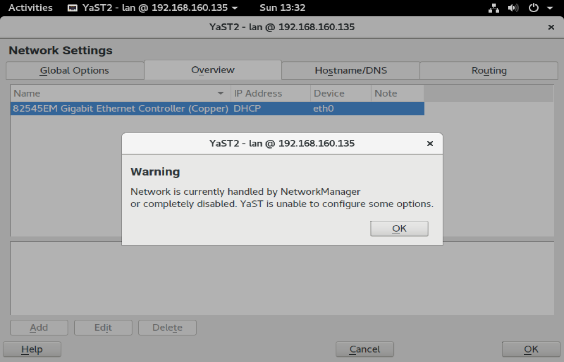Viewport: 564px width, 362px height.
Task: Open the volume speaker icon
Action: [x=513, y=8]
